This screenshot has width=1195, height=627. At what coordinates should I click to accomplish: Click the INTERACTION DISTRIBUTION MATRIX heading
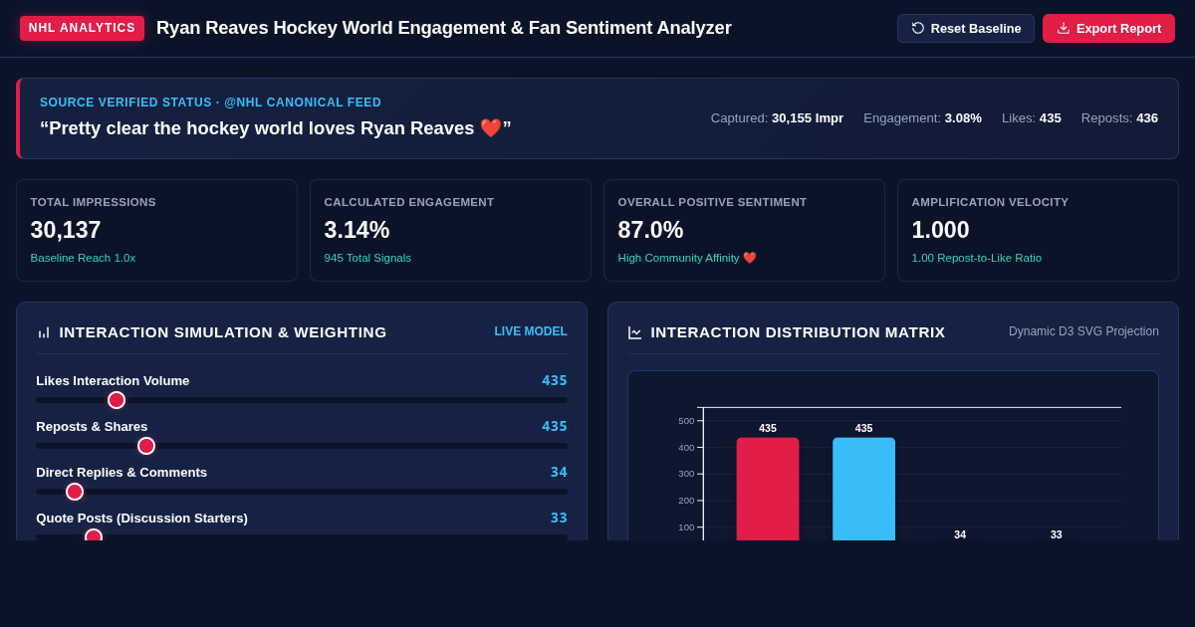[798, 332]
